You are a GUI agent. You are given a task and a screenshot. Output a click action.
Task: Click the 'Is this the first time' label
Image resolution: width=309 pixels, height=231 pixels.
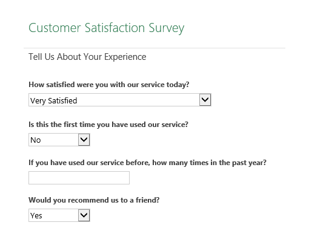pos(108,125)
